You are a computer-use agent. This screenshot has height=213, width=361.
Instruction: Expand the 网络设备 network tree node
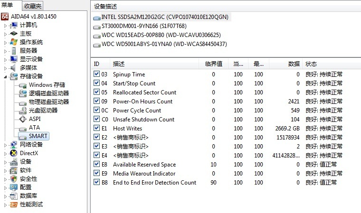click(x=6, y=145)
